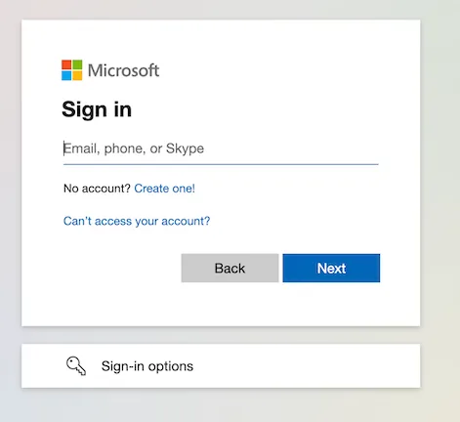The width and height of the screenshot is (460, 422).
Task: Focus the Email, phone, or Skype field
Action: tap(221, 148)
